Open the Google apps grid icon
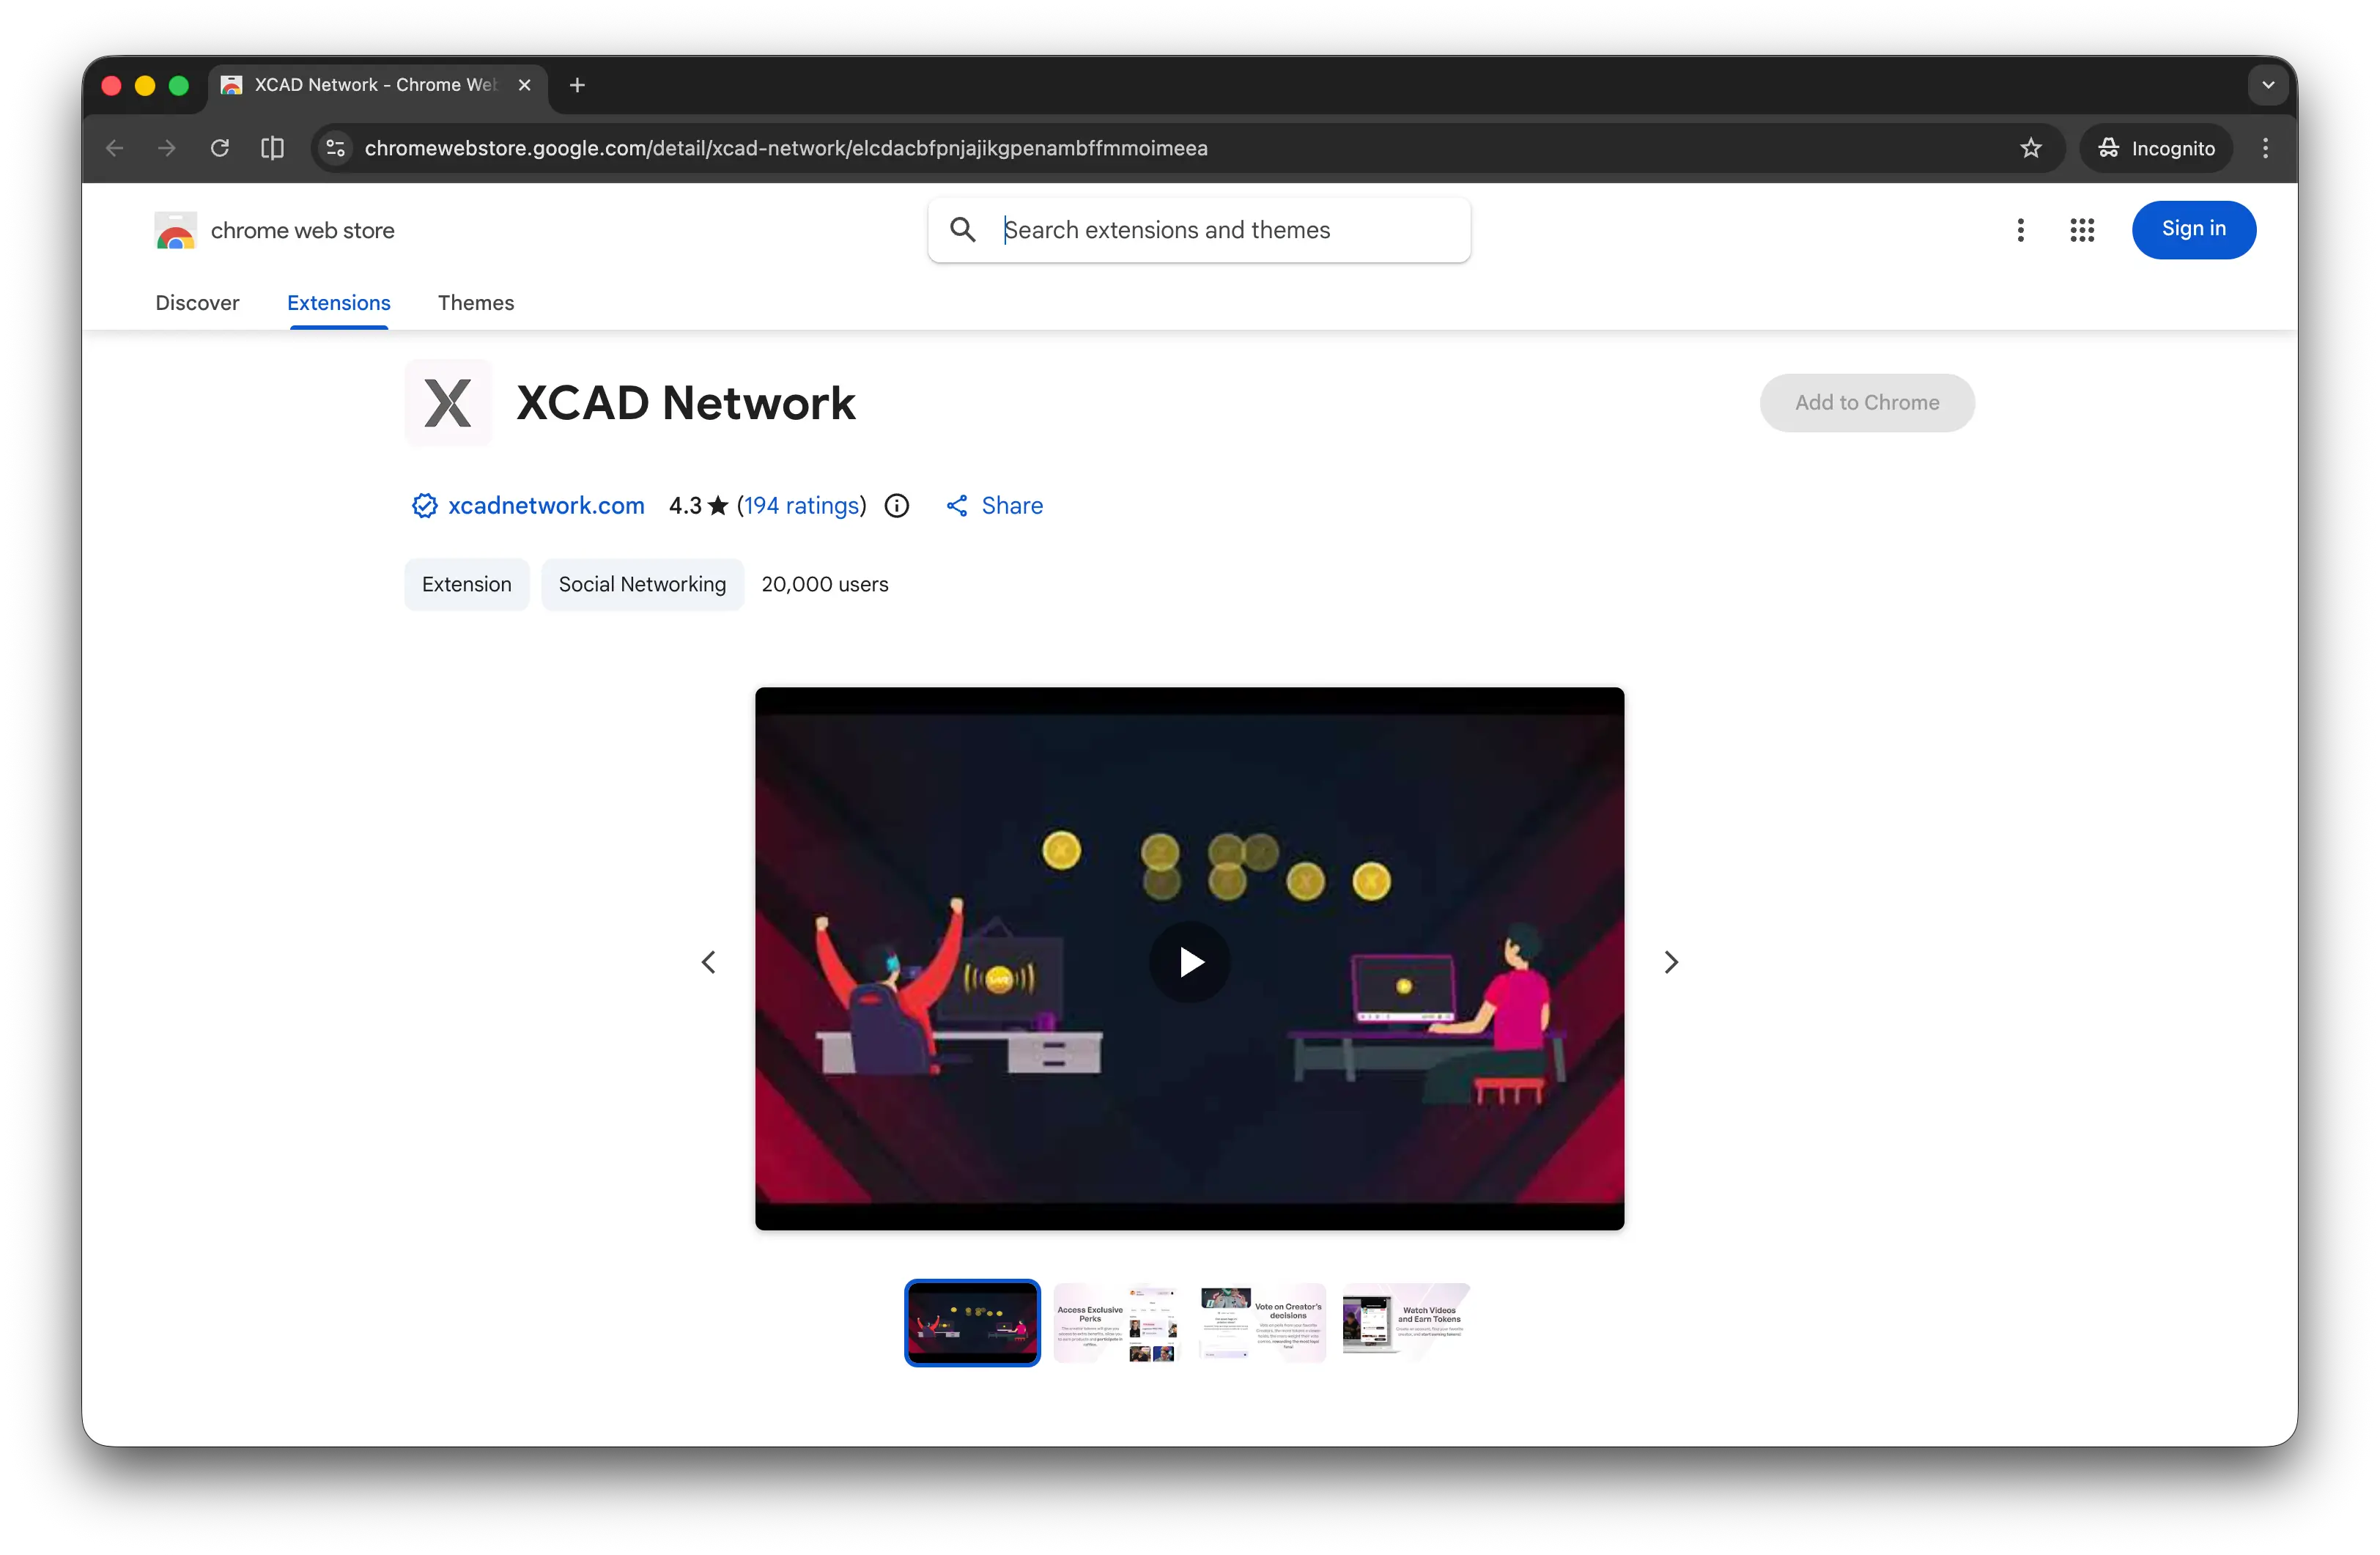This screenshot has height=1555, width=2380. pos(2081,230)
